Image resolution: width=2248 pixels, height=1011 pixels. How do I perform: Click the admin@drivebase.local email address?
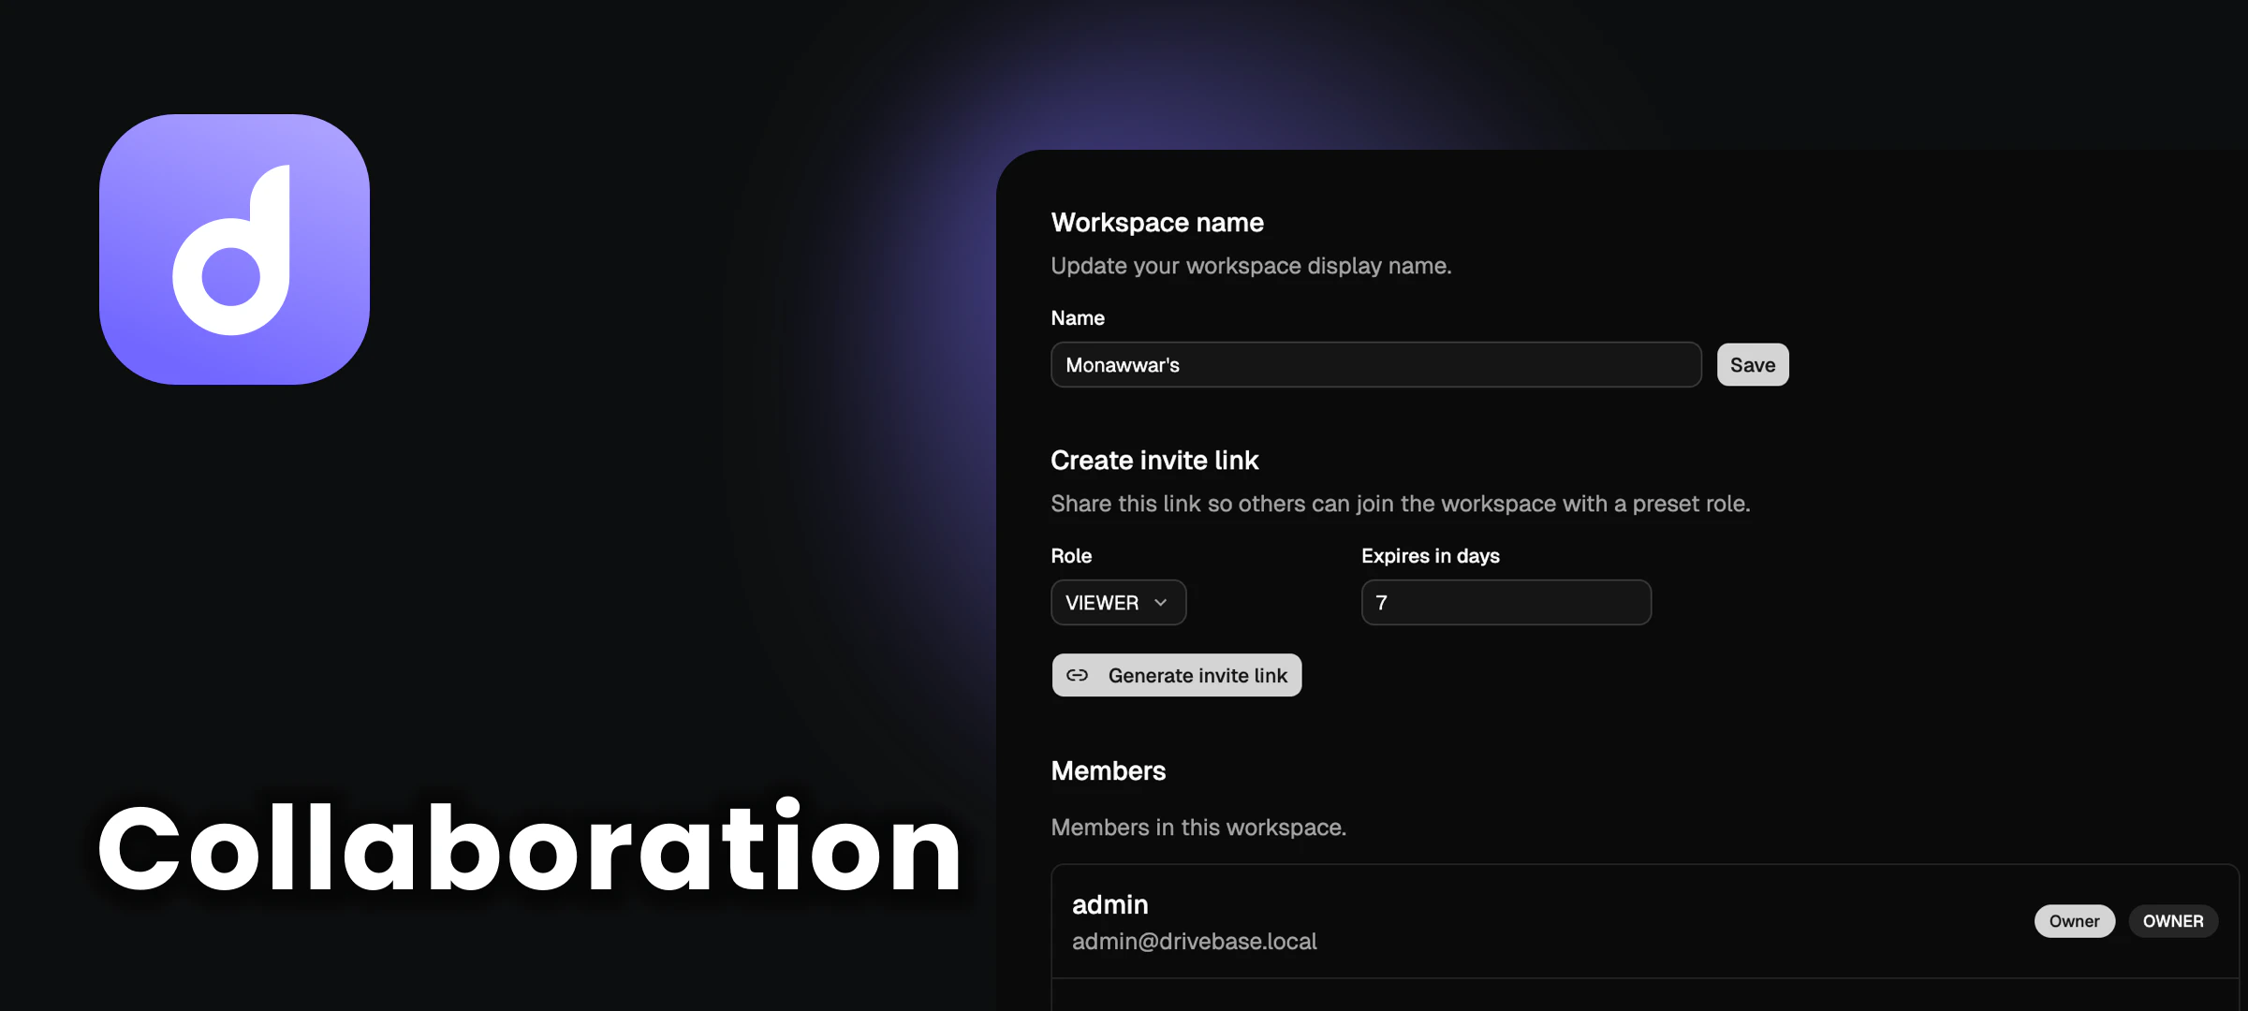click(1194, 942)
